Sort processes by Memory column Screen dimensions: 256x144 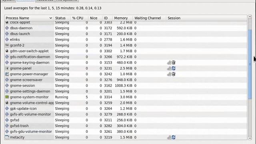coord(123,18)
